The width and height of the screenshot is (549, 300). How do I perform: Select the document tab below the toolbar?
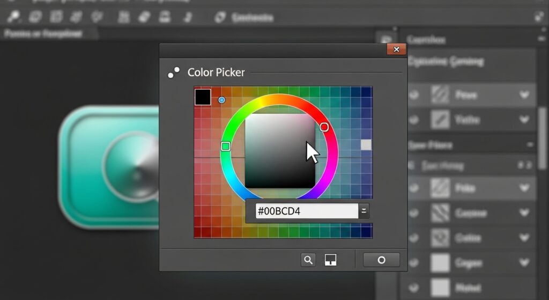[49, 34]
